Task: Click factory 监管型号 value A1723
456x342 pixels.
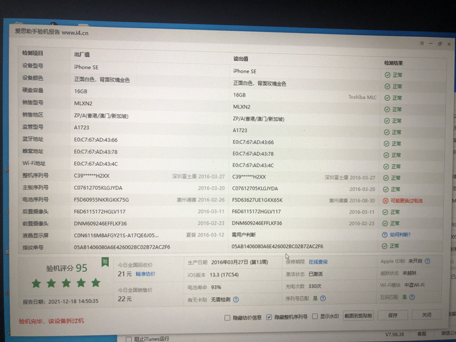Action: click(81, 127)
